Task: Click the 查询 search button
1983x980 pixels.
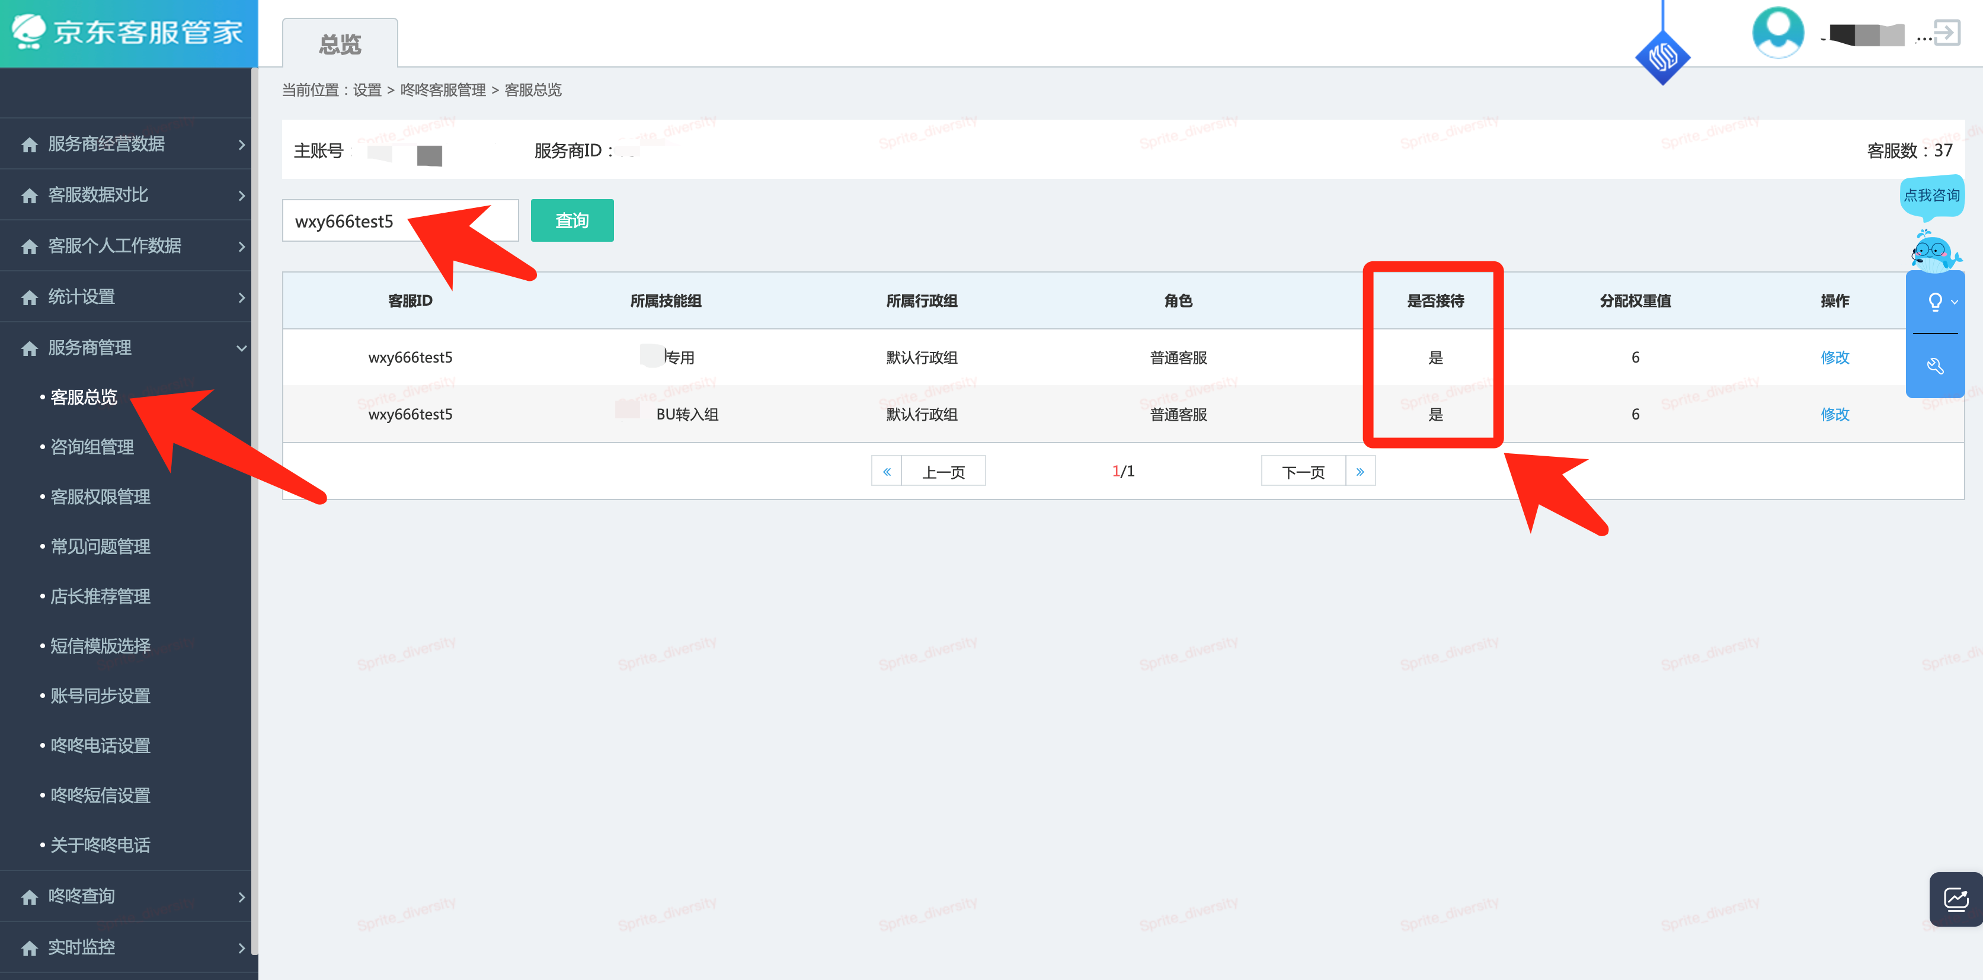Action: pyautogui.click(x=572, y=221)
